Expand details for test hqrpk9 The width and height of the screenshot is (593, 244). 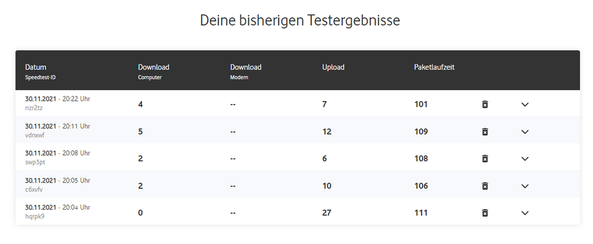tap(525, 213)
